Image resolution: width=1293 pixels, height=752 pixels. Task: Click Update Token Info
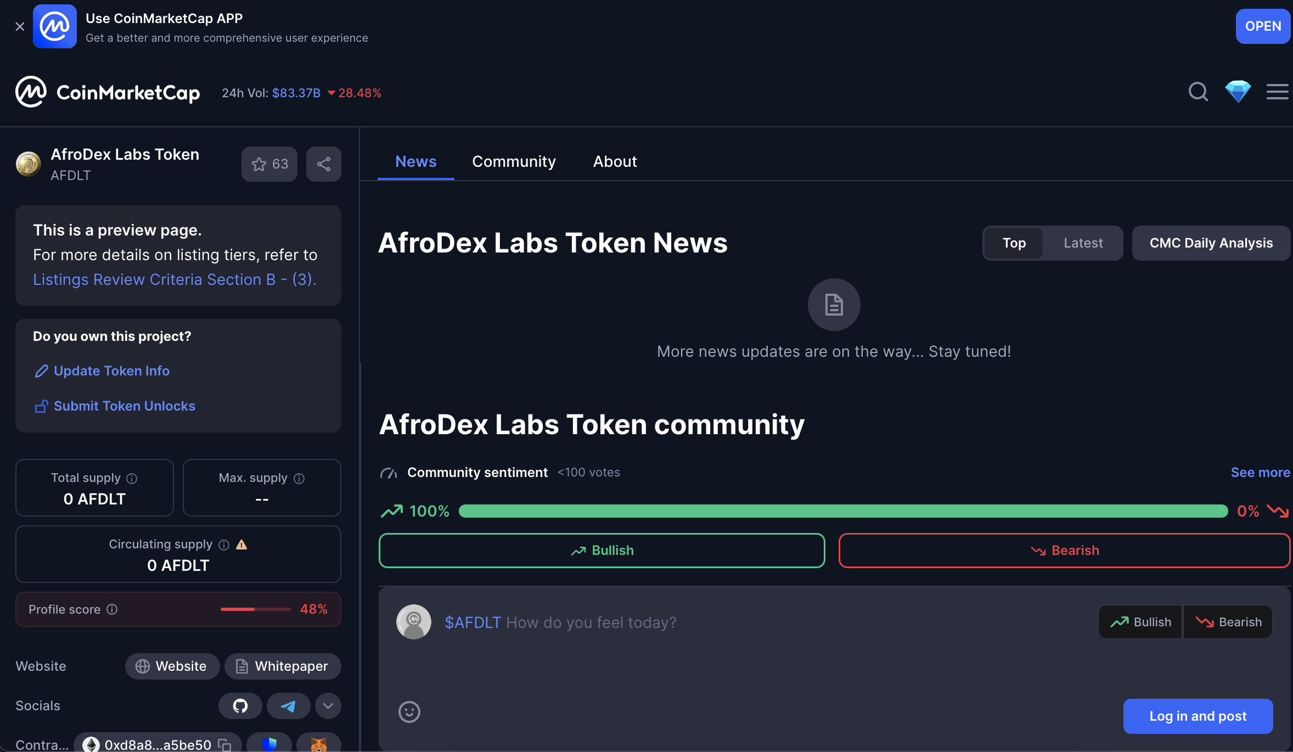tap(102, 371)
